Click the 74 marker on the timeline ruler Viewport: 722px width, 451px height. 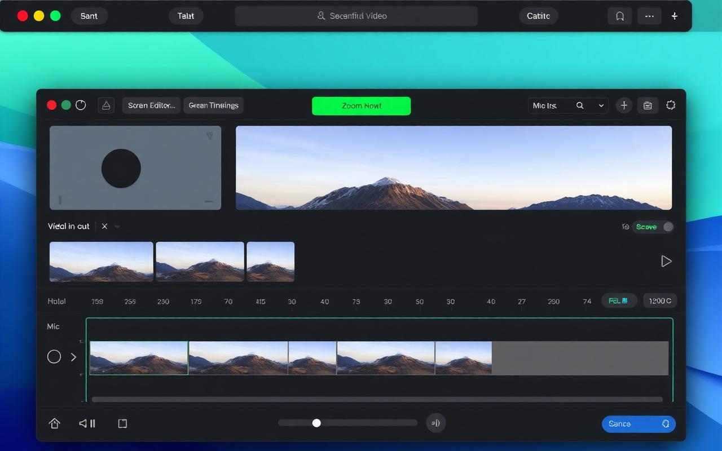coord(587,302)
